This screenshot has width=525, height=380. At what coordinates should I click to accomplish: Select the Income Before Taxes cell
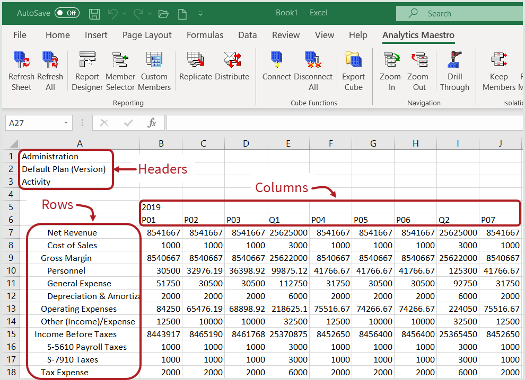(x=80, y=334)
